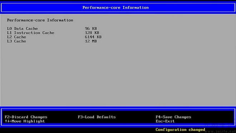Click the up-down arrow symbol in footer
Viewport: 236px width, 133px height.
pos(7,121)
